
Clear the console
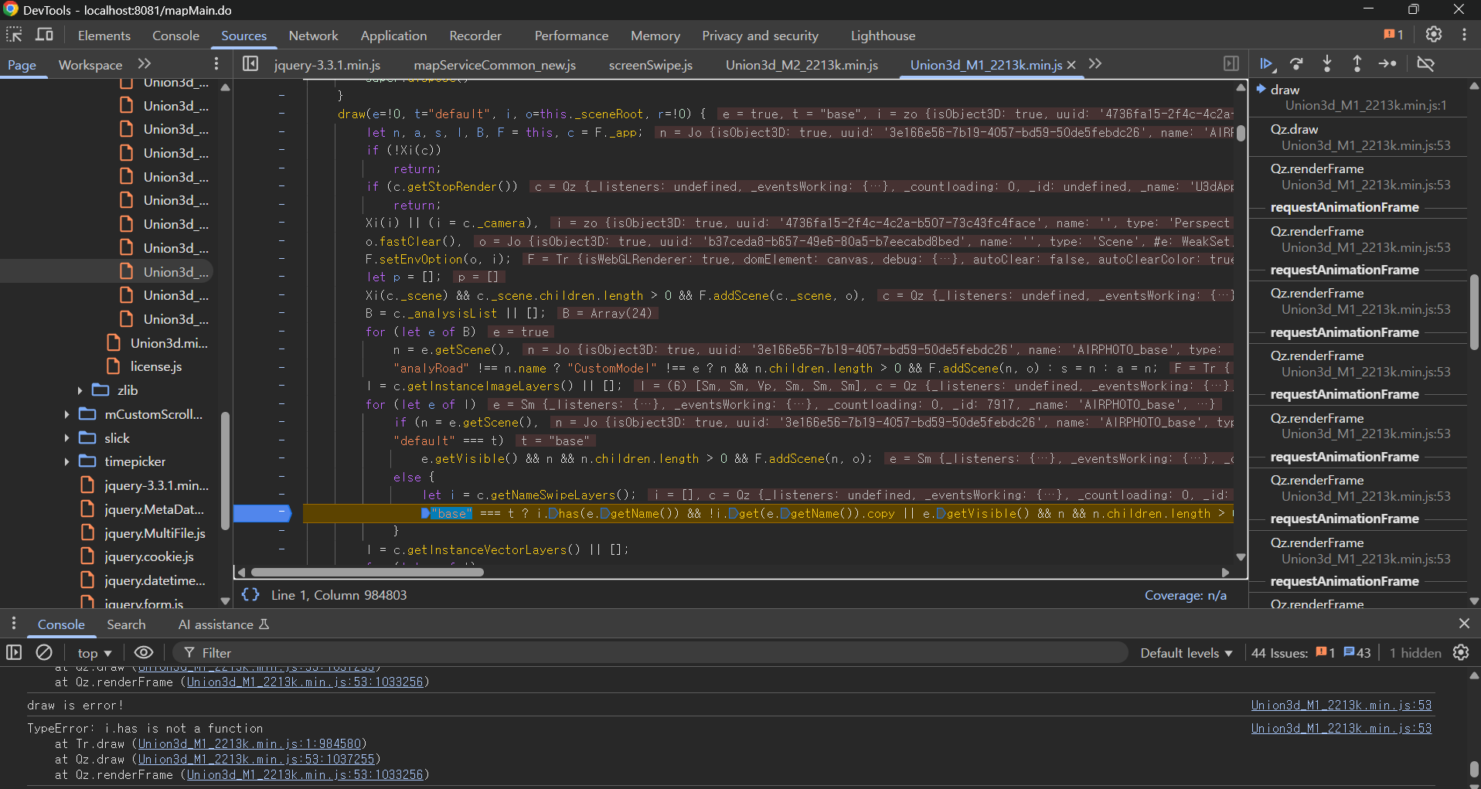[x=44, y=653]
